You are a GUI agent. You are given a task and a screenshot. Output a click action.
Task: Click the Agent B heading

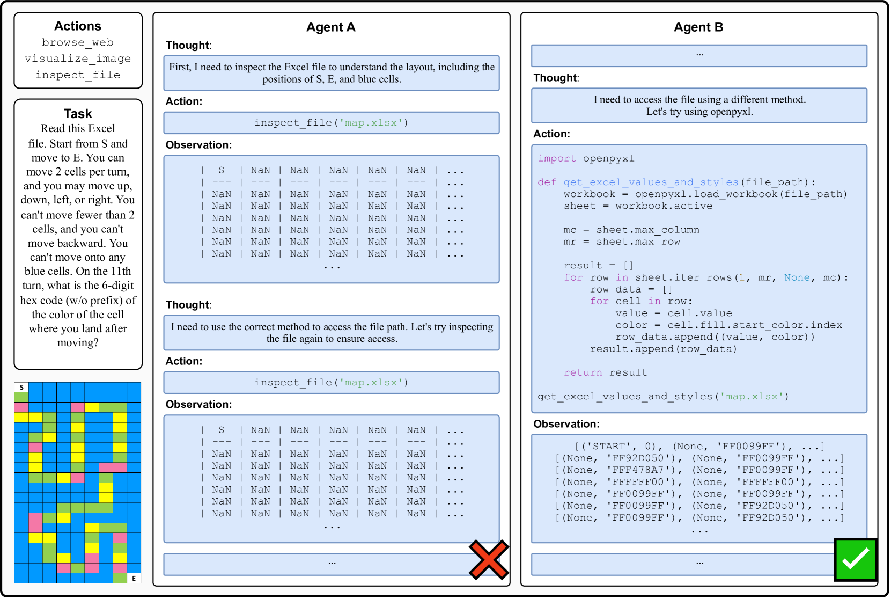tap(698, 27)
